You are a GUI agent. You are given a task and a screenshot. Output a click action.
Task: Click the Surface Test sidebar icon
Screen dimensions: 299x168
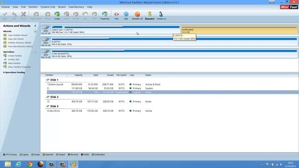coord(5,59)
